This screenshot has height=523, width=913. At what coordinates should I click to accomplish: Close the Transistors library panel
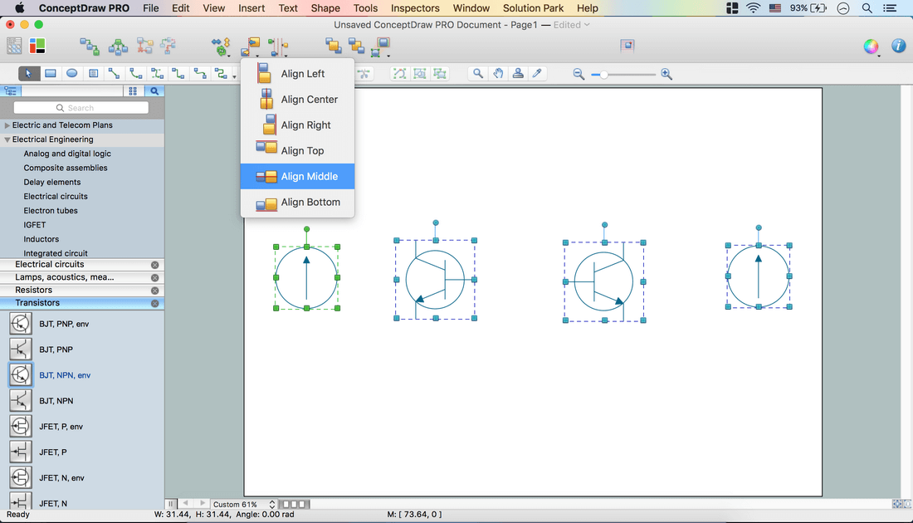pos(154,304)
